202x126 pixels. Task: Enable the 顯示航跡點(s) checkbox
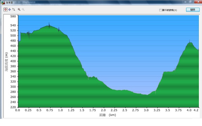(x=160, y=10)
